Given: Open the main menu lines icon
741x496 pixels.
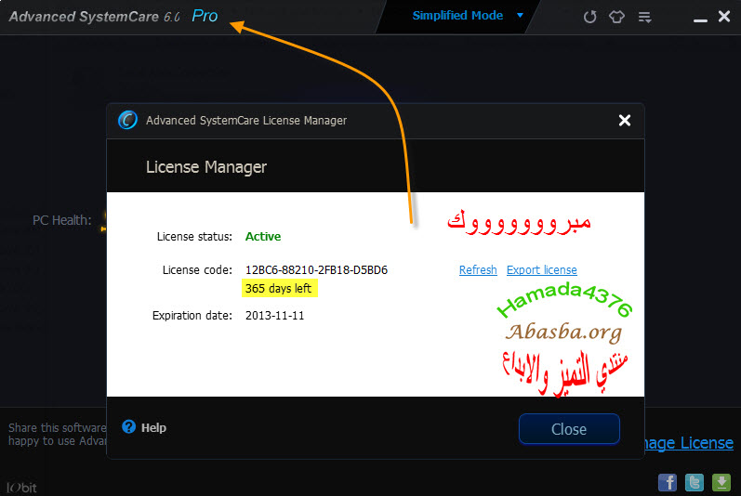Looking at the screenshot, I should pos(644,18).
